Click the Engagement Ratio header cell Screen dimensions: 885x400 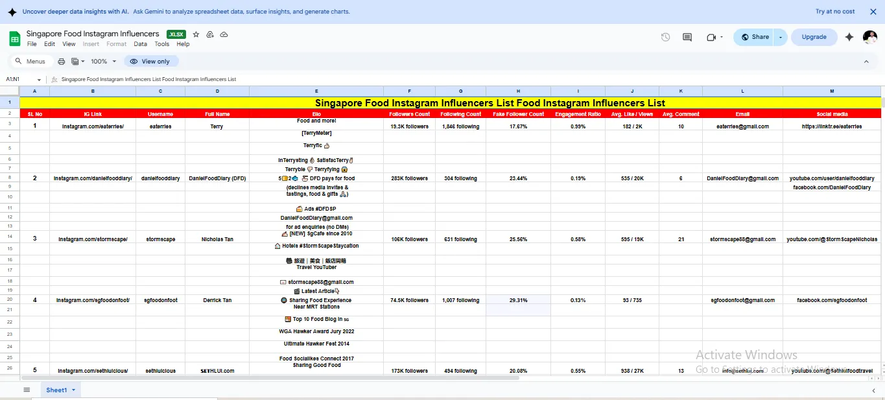tap(578, 114)
